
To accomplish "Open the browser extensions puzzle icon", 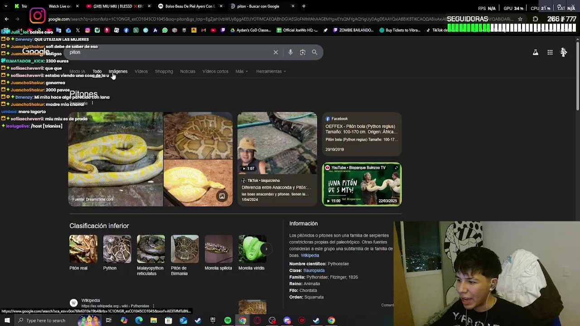I will 535,19.
